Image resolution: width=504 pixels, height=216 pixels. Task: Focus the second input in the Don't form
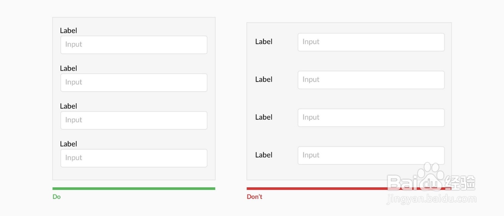click(x=371, y=80)
